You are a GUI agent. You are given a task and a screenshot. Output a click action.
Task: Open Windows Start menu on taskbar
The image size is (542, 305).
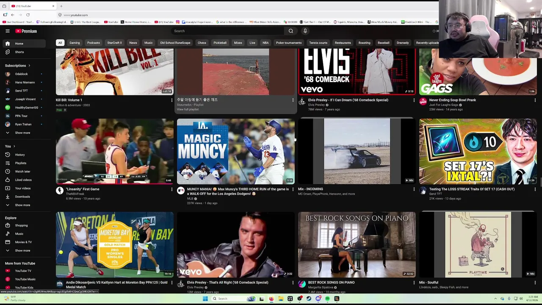[205, 299]
